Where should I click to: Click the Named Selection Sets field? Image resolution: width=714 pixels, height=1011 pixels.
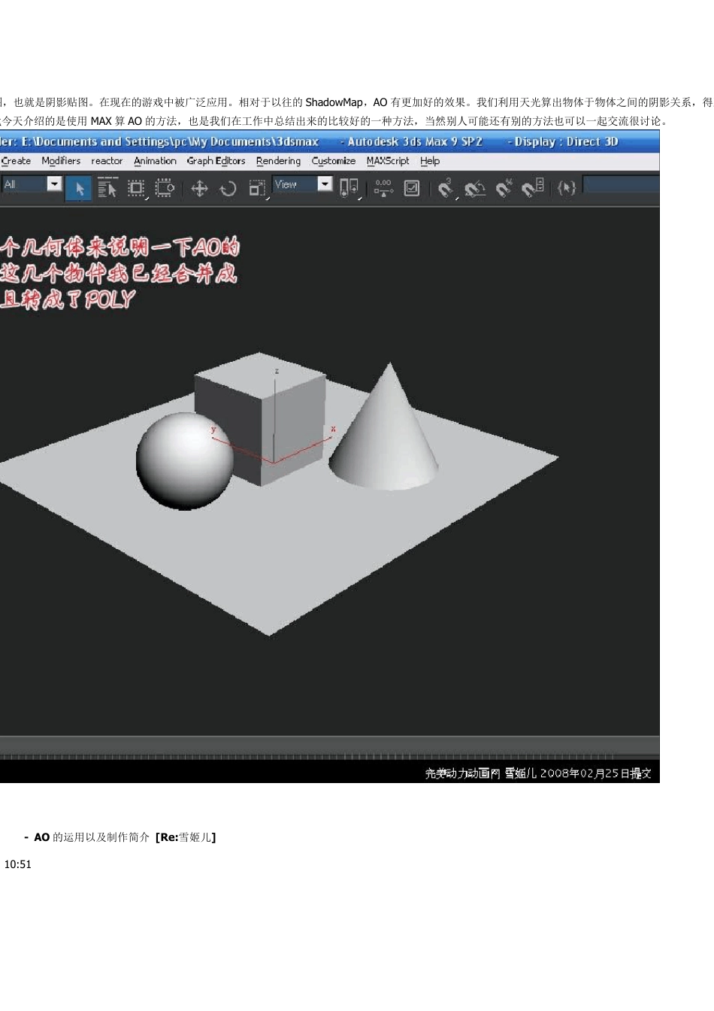coord(622,184)
